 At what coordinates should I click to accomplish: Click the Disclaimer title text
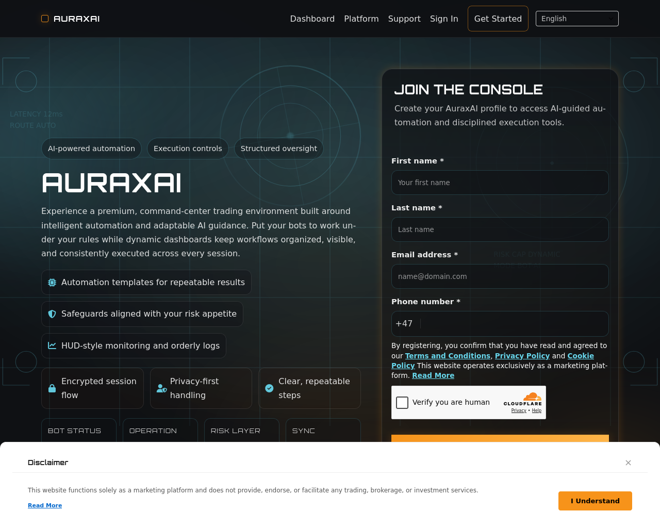tap(48, 463)
